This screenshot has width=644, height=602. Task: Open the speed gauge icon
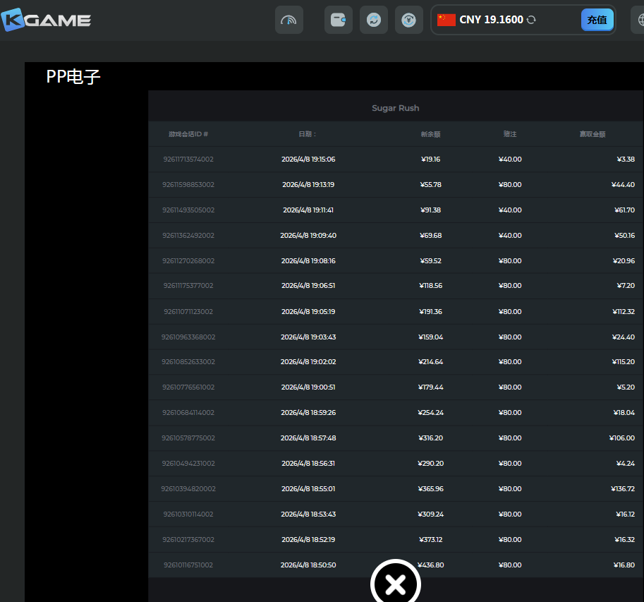[x=288, y=20]
